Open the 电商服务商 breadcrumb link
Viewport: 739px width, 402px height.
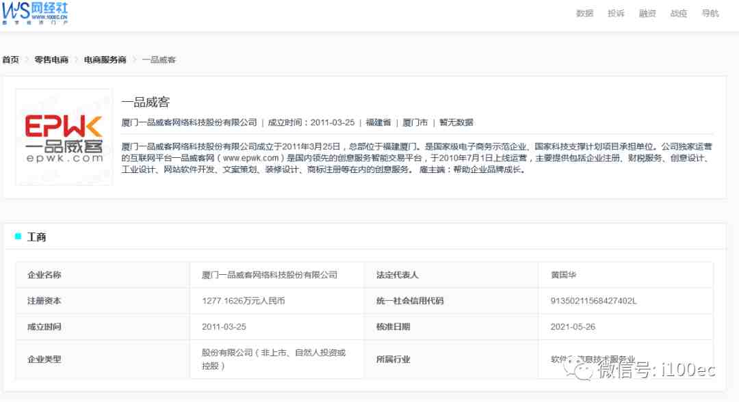point(105,59)
